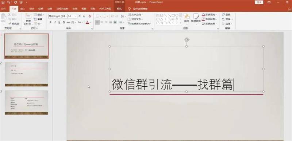Toggle Bold formatting
Viewport: 292px width, 141px height.
click(x=50, y=22)
